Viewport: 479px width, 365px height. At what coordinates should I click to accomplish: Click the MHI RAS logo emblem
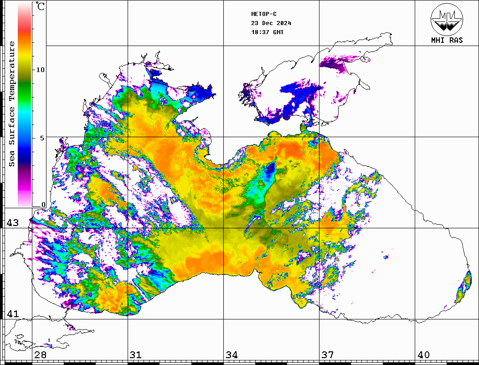click(447, 19)
